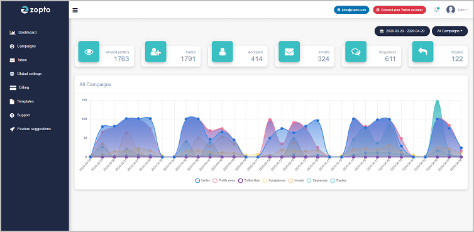Toggle Twitter likes series in legend
Viewport: 474px width, 232px height.
coord(249,180)
